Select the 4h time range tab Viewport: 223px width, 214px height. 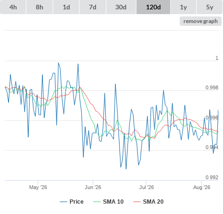click(x=13, y=7)
